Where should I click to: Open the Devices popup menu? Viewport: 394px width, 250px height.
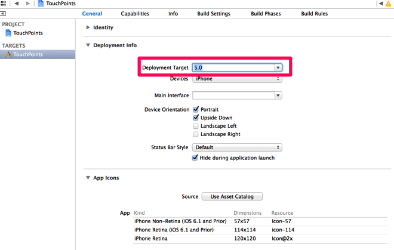[237, 79]
